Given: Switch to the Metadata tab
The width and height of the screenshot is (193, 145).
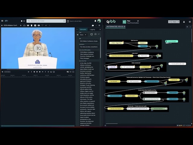Looking at the screenshot, I should tap(83, 30).
